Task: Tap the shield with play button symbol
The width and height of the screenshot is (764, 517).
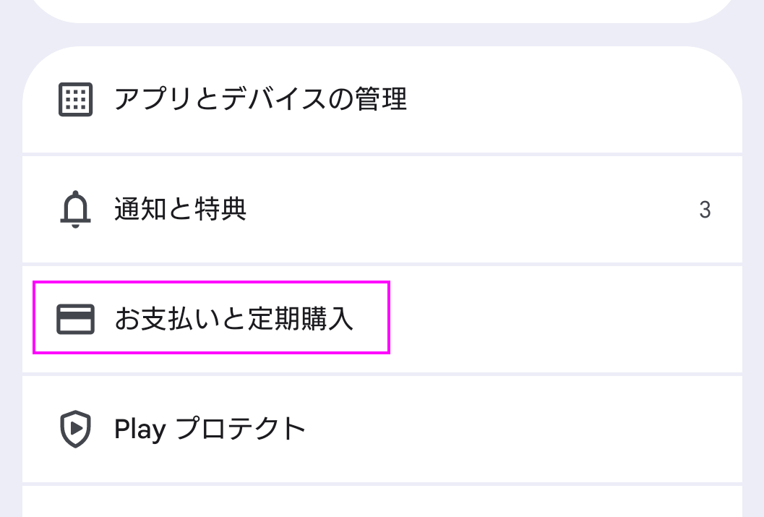Action: 75,428
